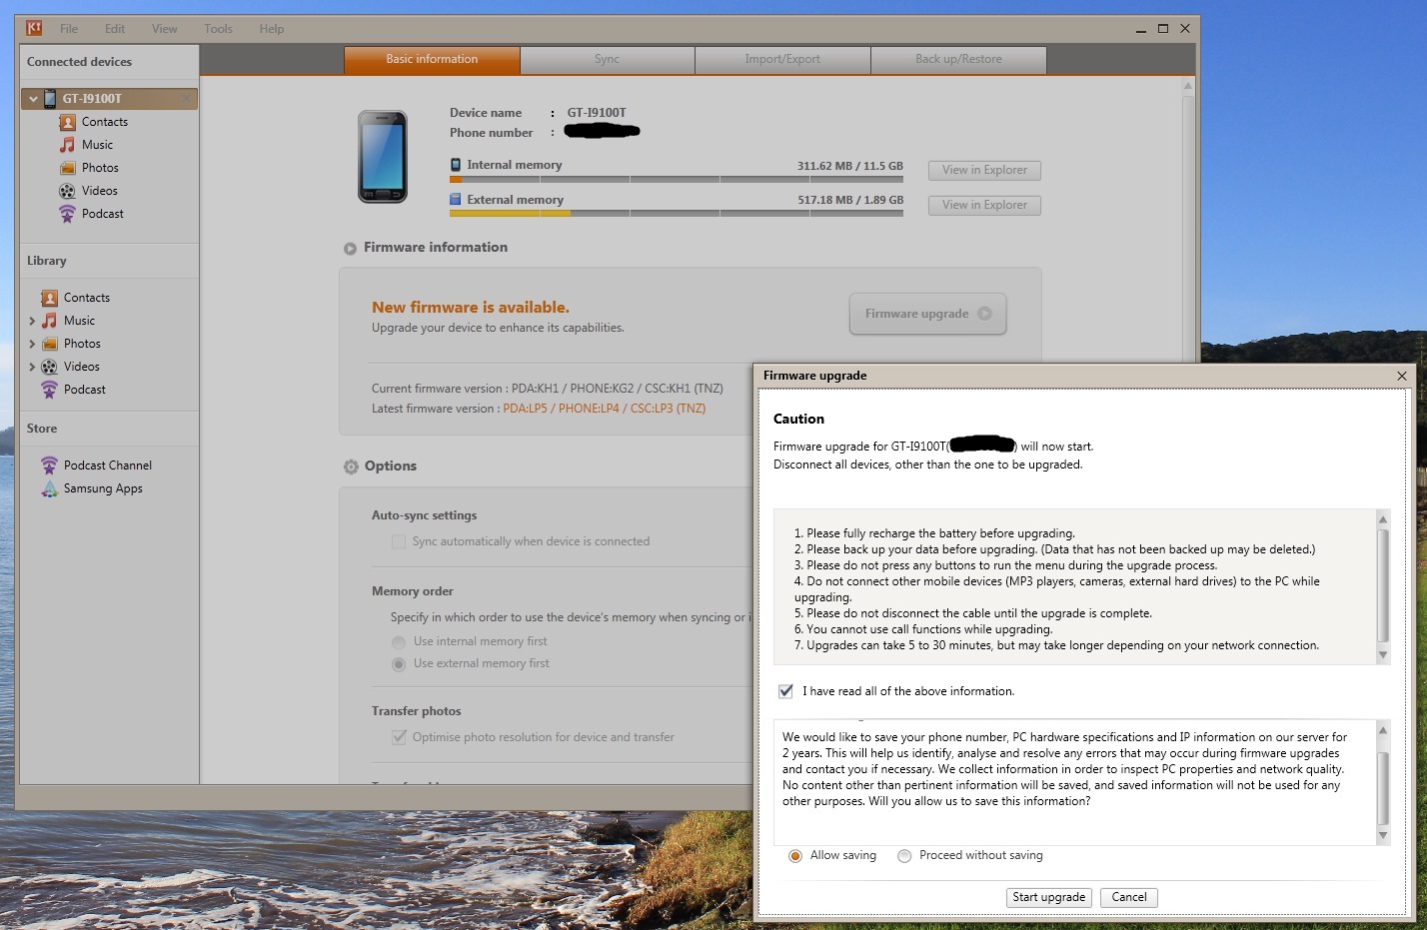Click the Kies logo icon in title bar
Image resolution: width=1427 pixels, height=930 pixels.
click(x=34, y=28)
